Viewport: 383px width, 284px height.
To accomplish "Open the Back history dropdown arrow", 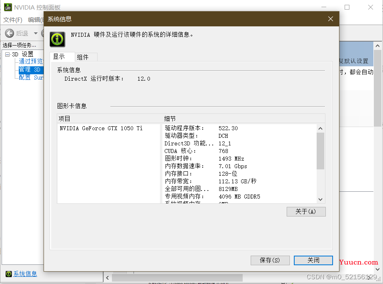I will (36, 33).
